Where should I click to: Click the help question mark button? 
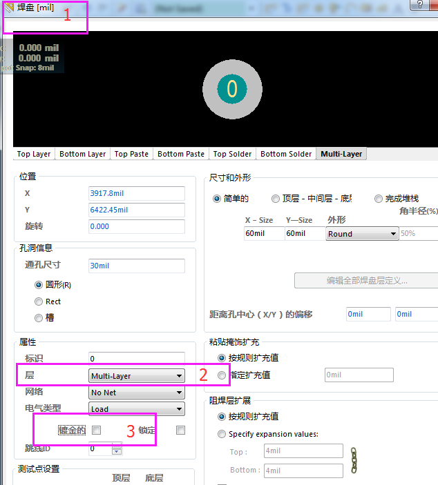[420, 5]
